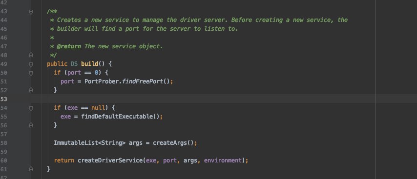Click line number 53 in the gutter
417x179 pixels.
pos(4,99)
